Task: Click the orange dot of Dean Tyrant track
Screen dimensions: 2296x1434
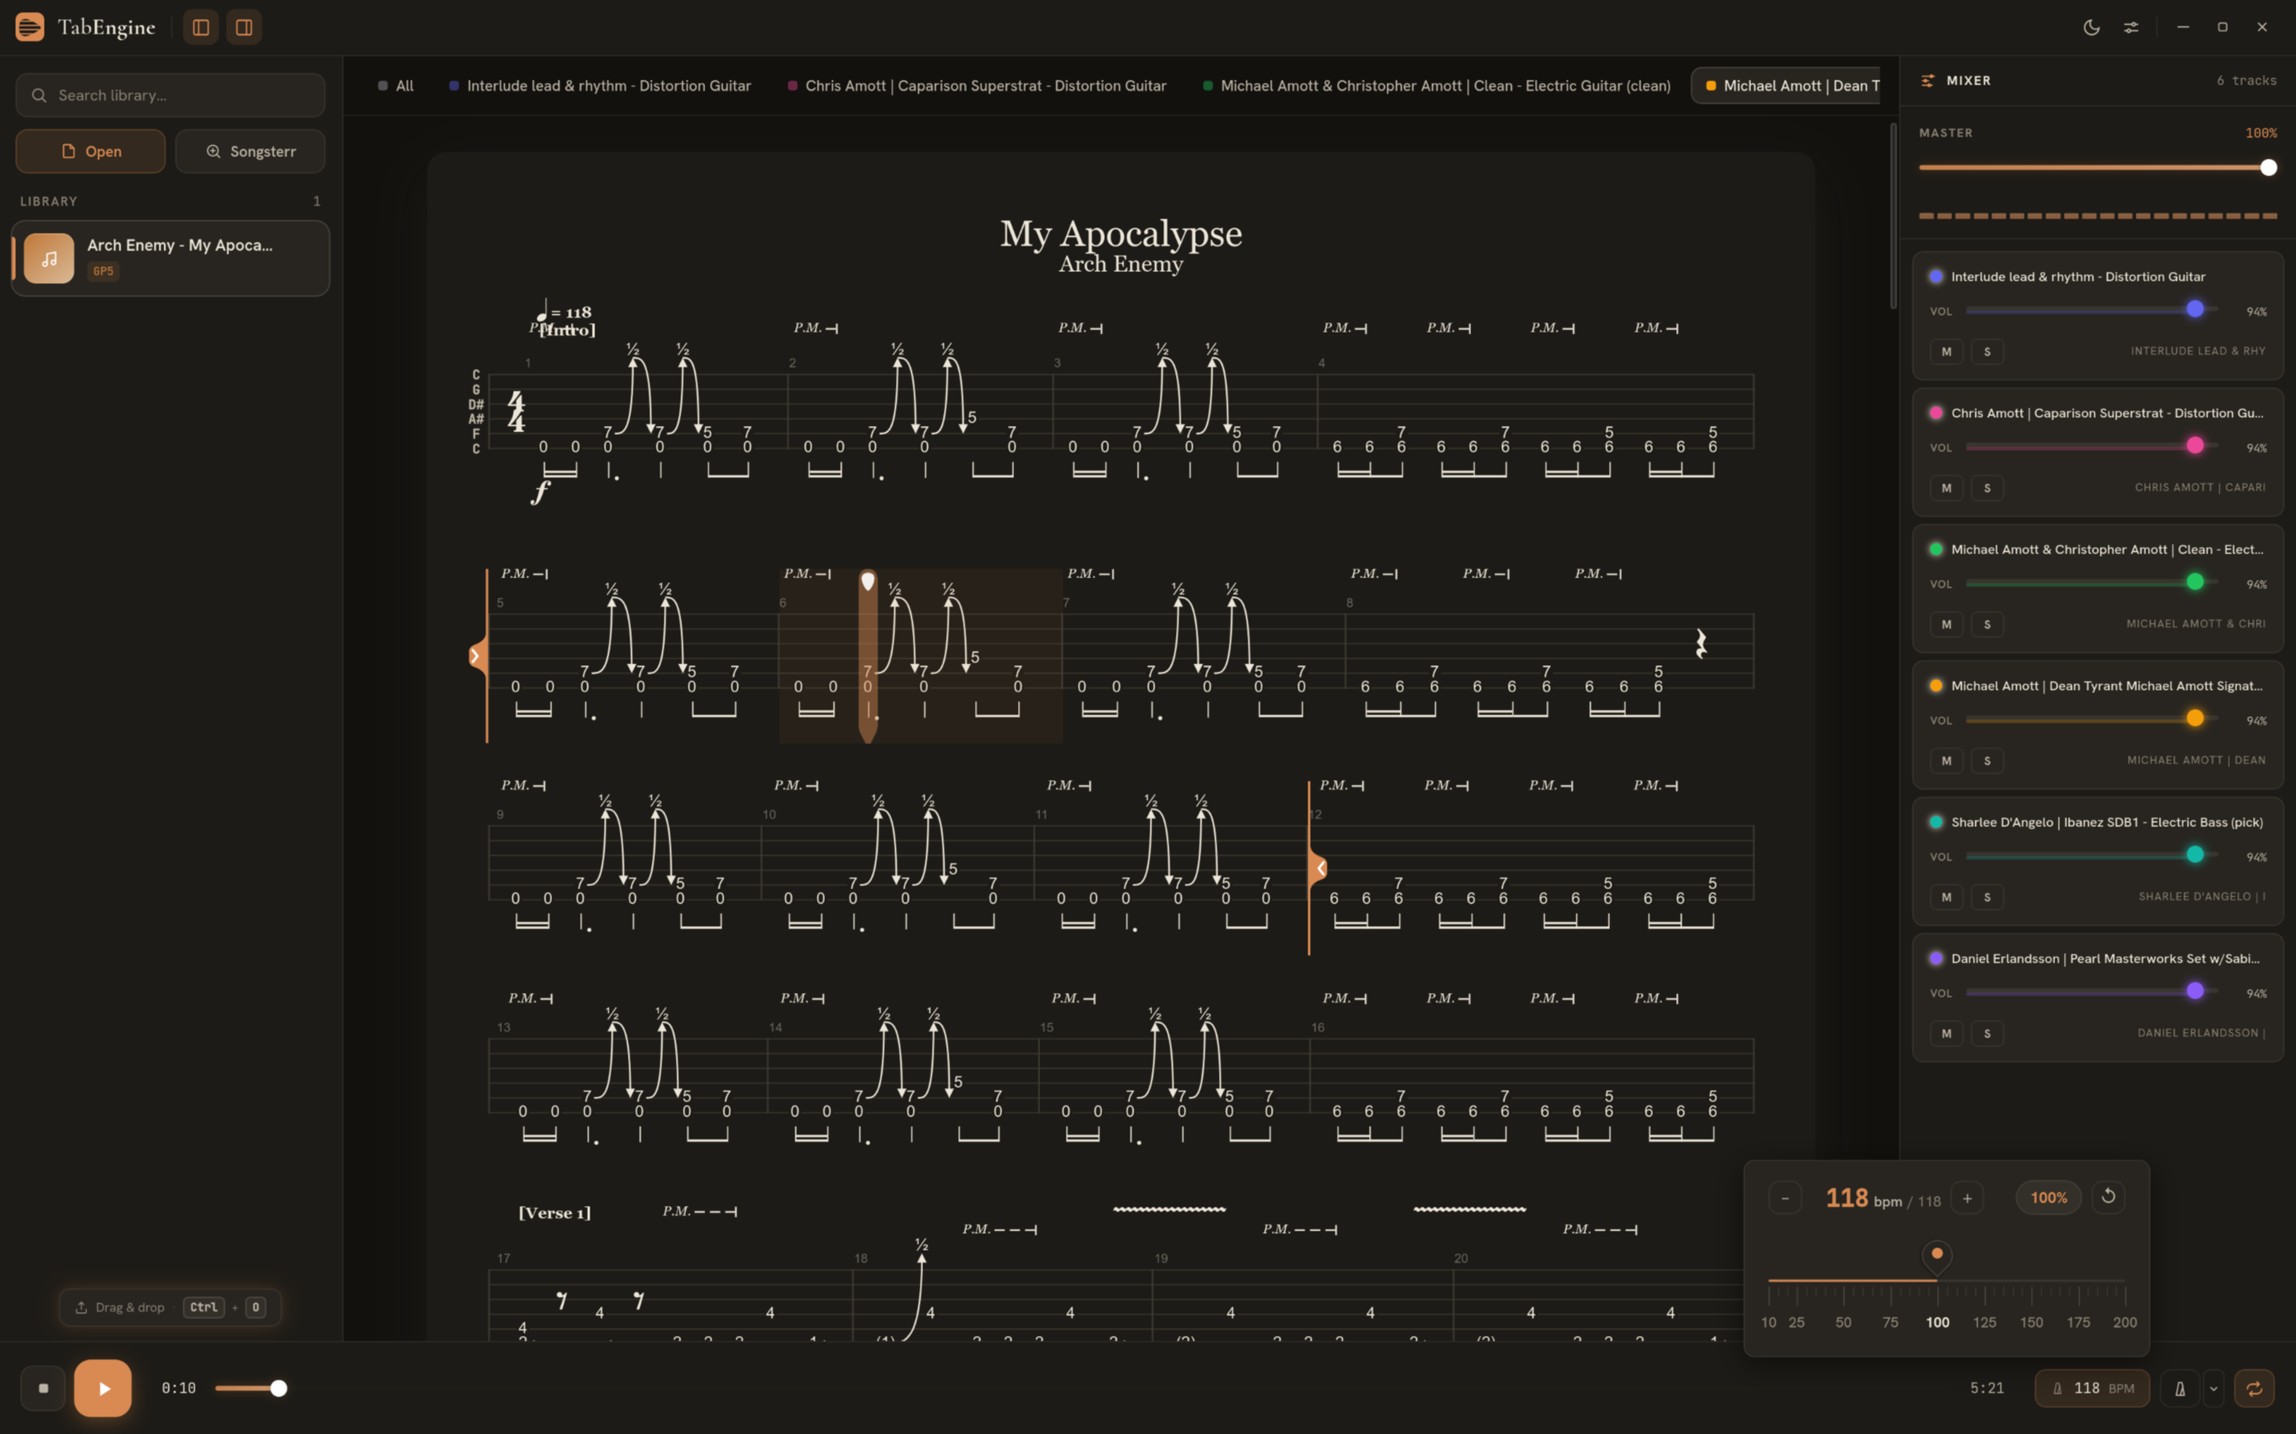Action: click(1935, 686)
